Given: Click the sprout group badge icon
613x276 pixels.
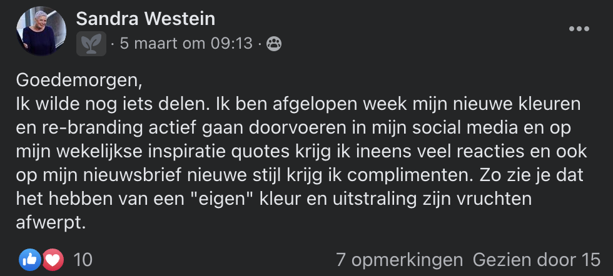Looking at the screenshot, I should [91, 44].
